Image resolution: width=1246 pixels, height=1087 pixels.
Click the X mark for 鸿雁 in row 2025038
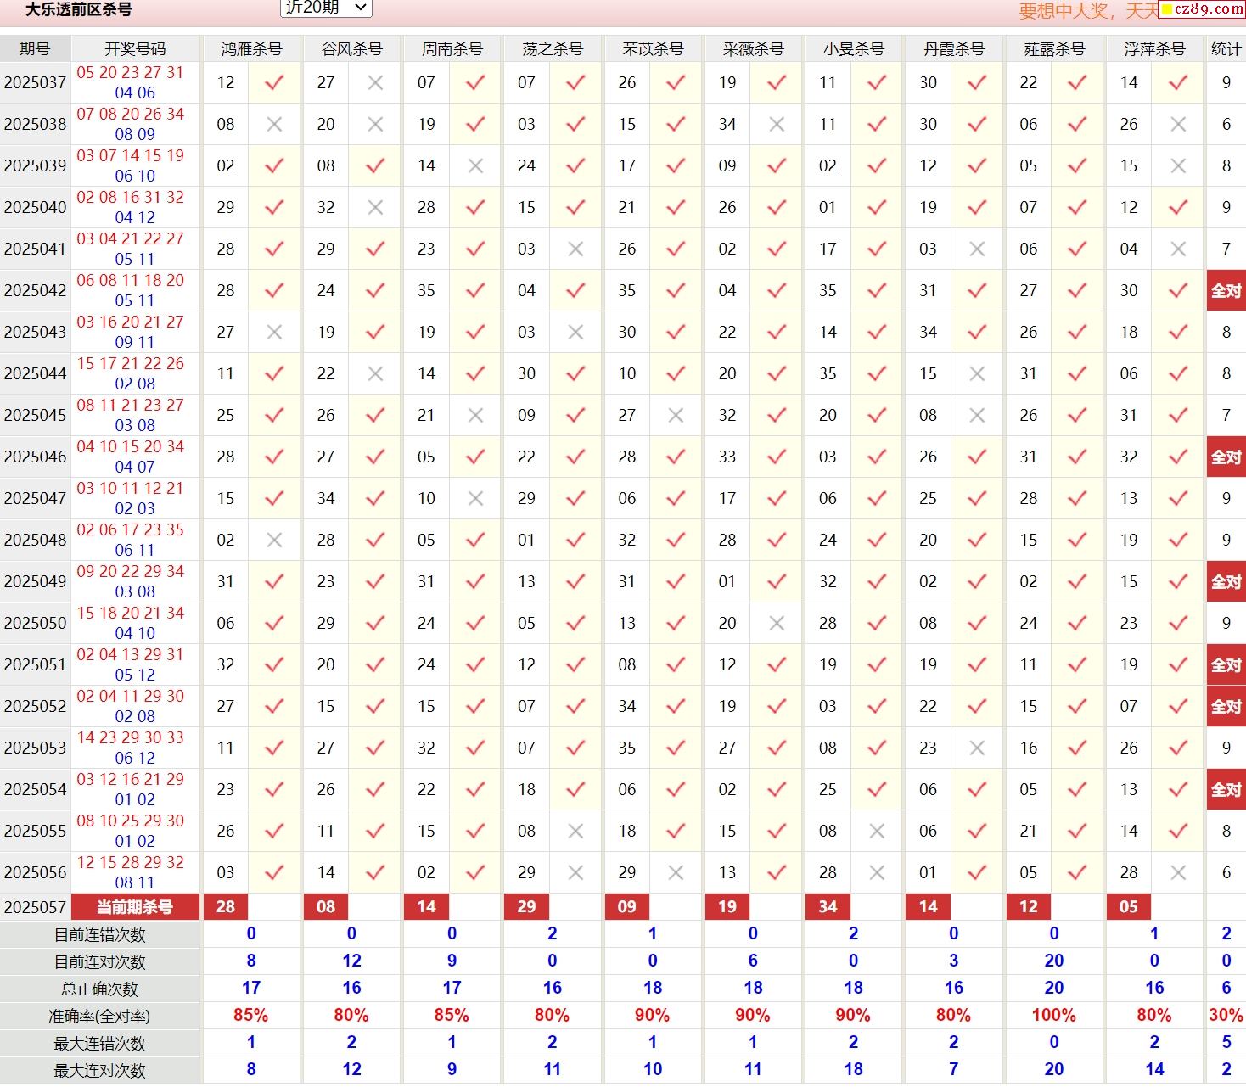274,124
